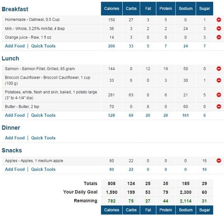Screen dimensions: 224x216
Task: Click the bottom Protein column footer
Action: (x=166, y=210)
